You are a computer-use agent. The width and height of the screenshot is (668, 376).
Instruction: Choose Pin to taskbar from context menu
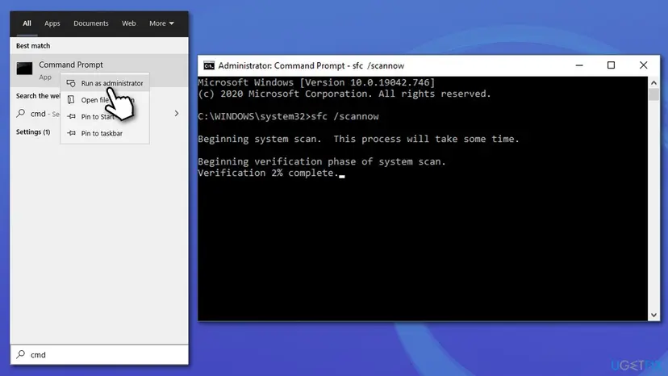105,133
